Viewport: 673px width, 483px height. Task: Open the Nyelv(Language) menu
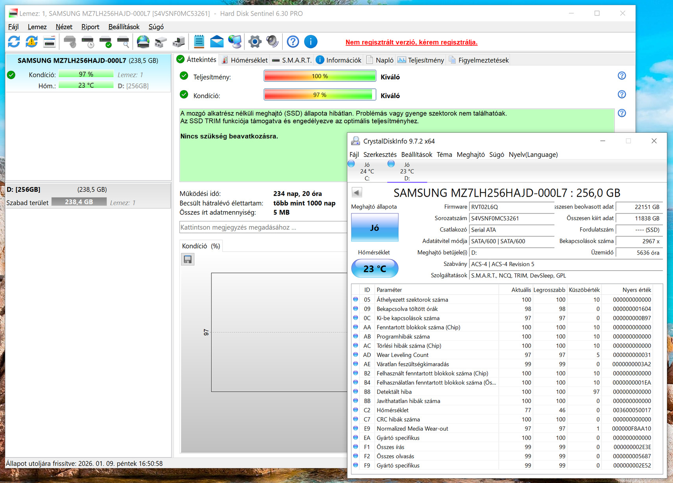533,155
